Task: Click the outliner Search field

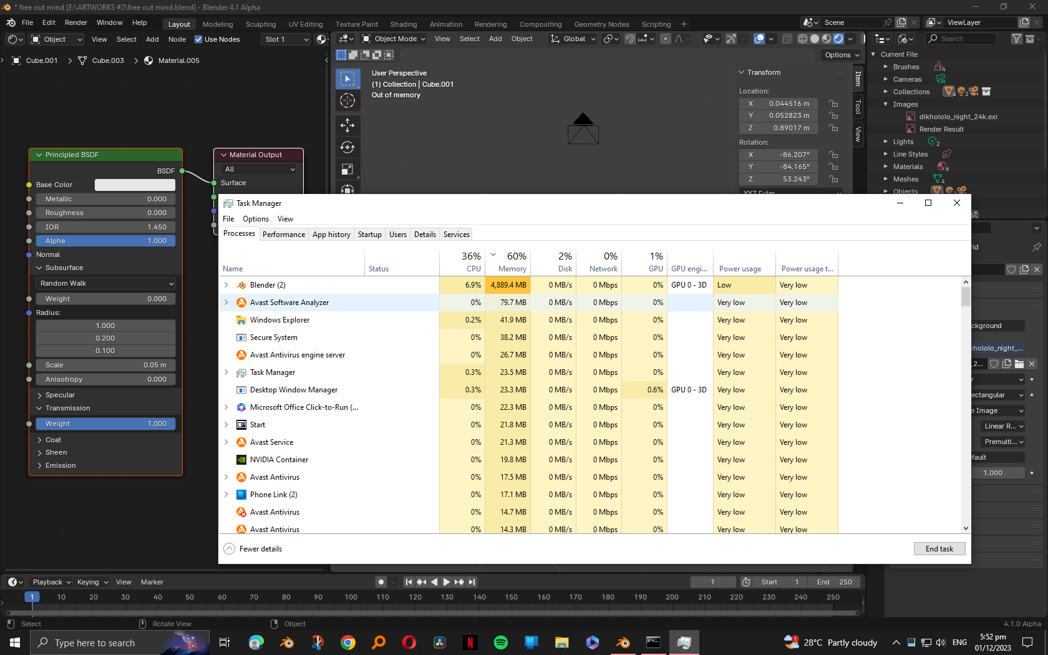Action: [x=960, y=39]
